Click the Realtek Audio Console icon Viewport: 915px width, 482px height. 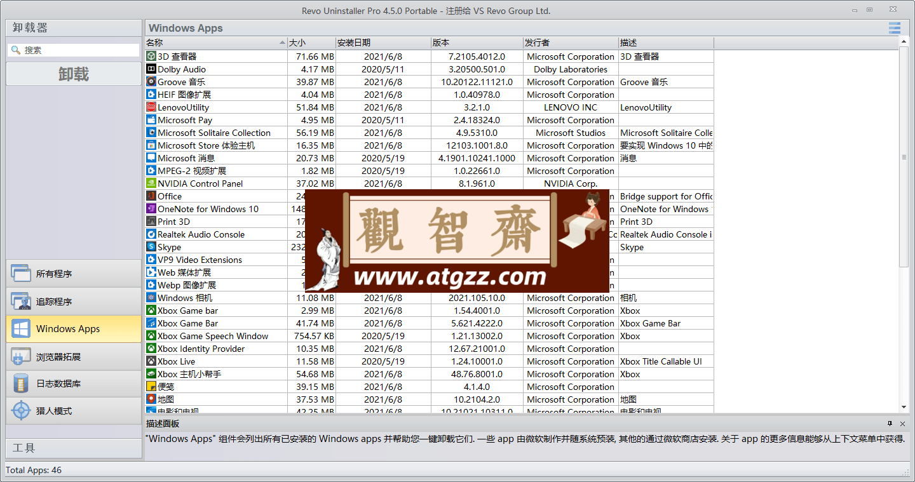click(151, 234)
